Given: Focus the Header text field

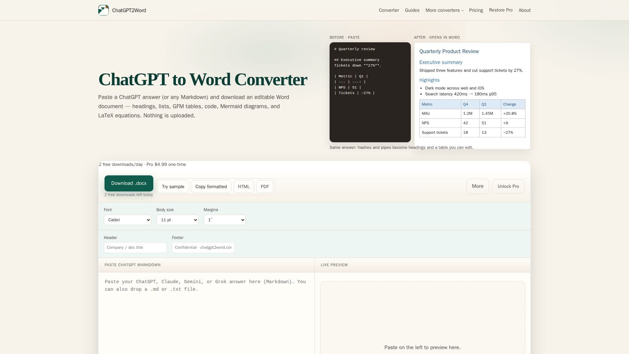Looking at the screenshot, I should pos(135,247).
